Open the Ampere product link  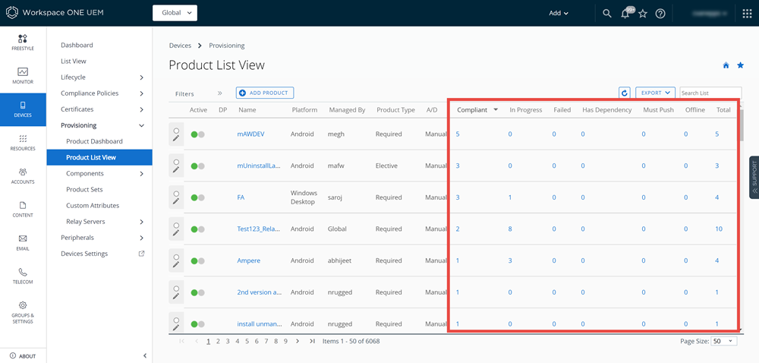coord(248,261)
